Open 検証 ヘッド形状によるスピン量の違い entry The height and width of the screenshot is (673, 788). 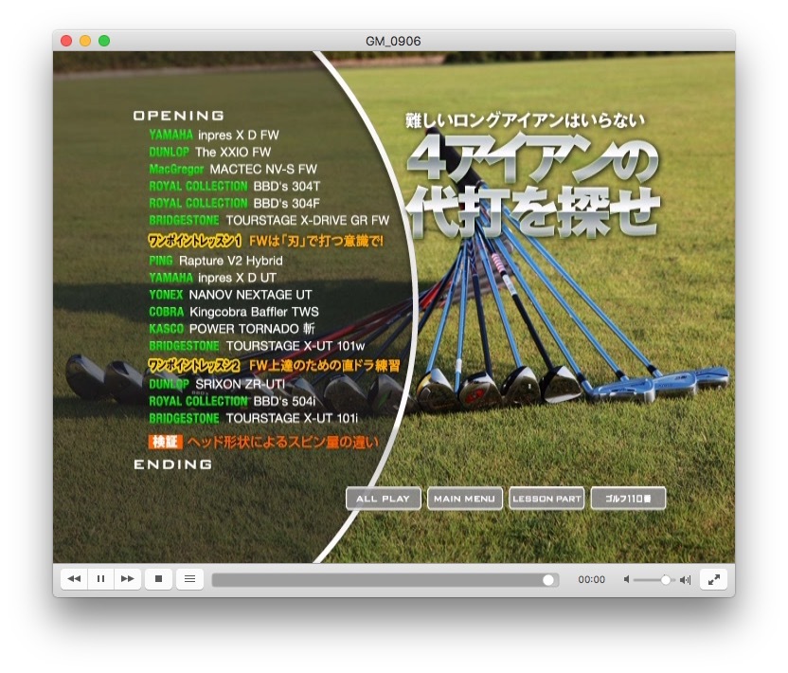click(263, 442)
